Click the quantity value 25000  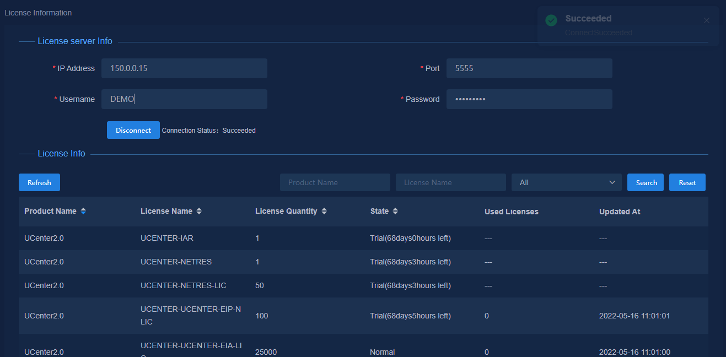pyautogui.click(x=266, y=352)
